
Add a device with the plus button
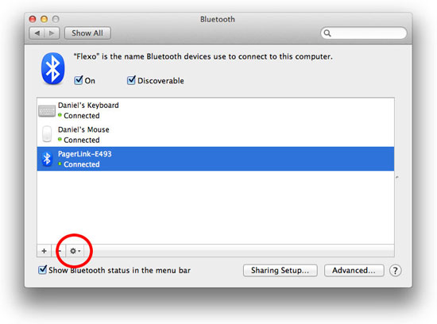point(44,251)
